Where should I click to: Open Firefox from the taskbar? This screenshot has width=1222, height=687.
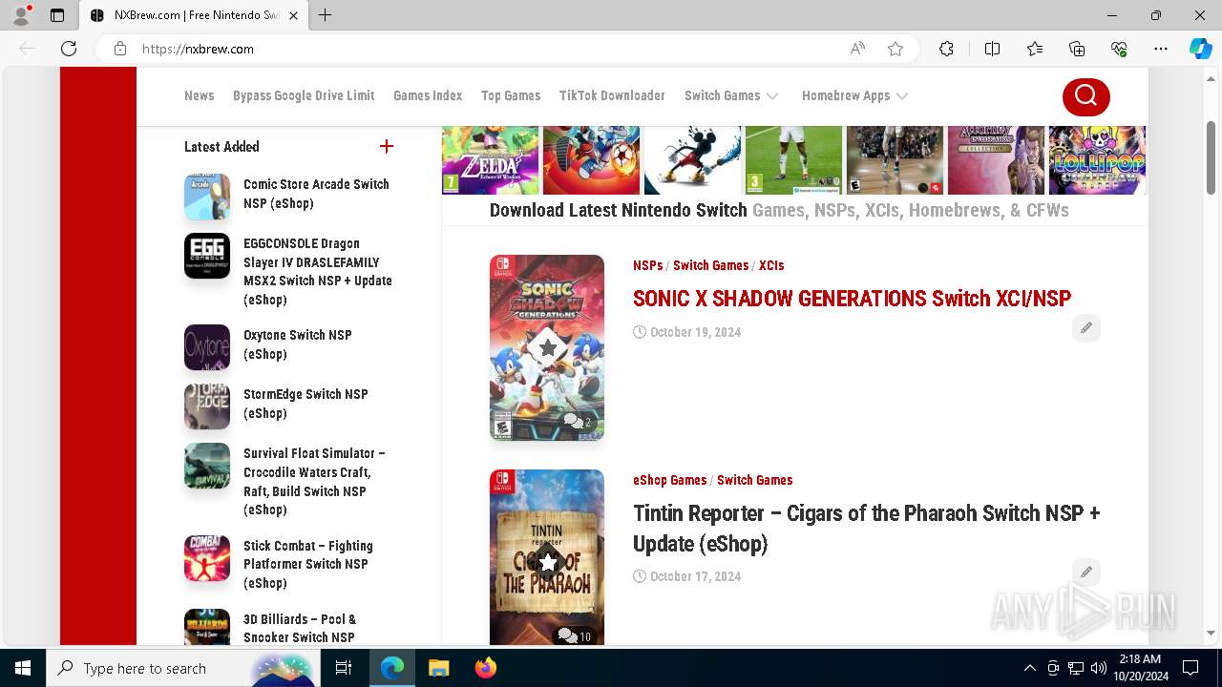pos(486,668)
